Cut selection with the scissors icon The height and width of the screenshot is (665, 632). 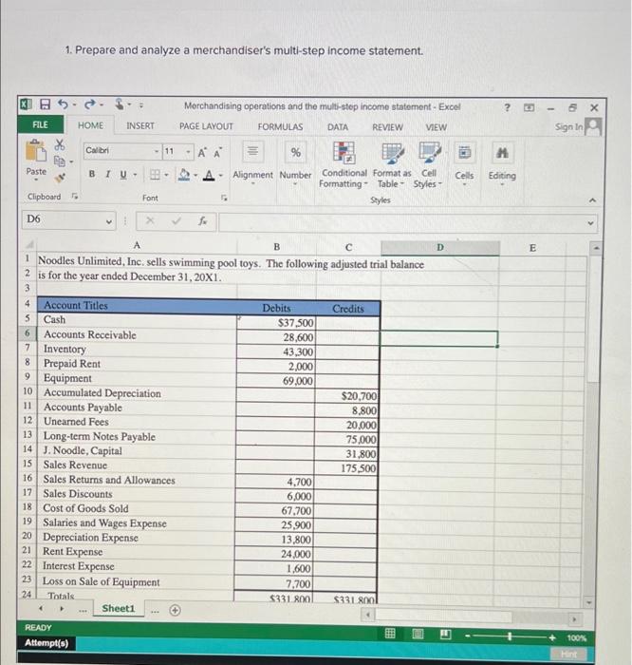click(59, 144)
